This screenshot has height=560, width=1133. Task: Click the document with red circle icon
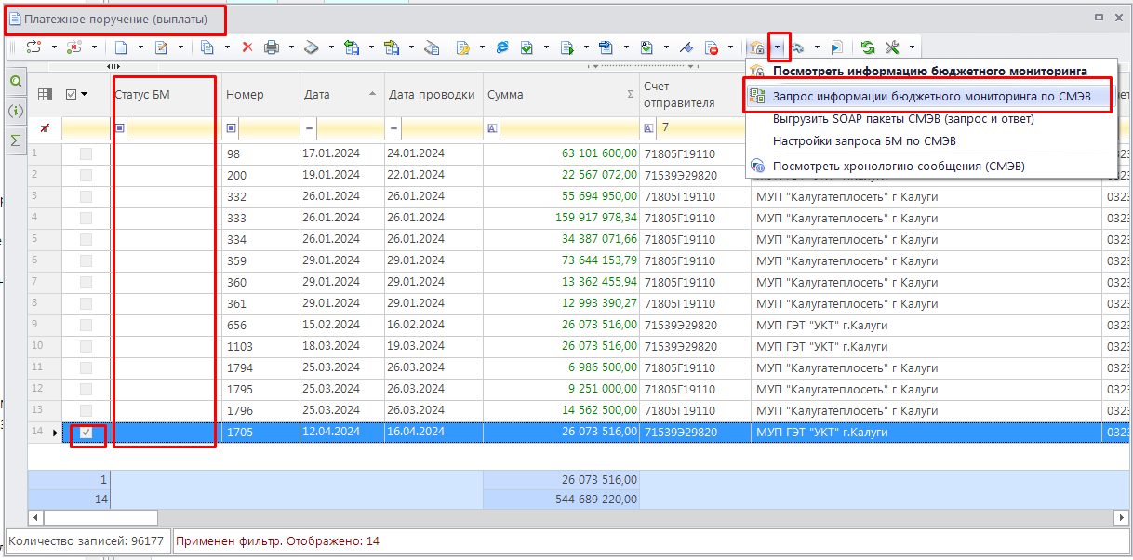[x=711, y=47]
